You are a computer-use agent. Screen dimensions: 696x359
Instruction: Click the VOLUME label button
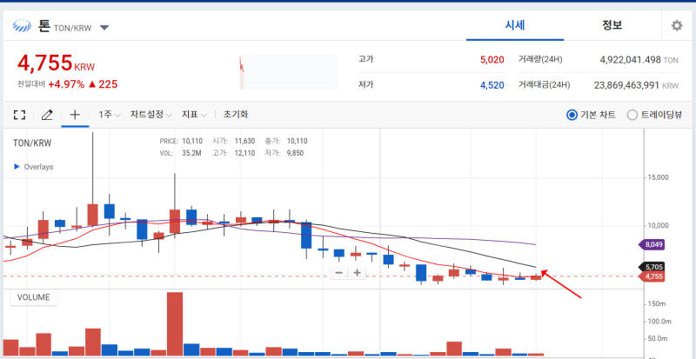[33, 297]
